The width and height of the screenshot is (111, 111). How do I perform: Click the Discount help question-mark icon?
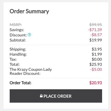(x=29, y=35)
